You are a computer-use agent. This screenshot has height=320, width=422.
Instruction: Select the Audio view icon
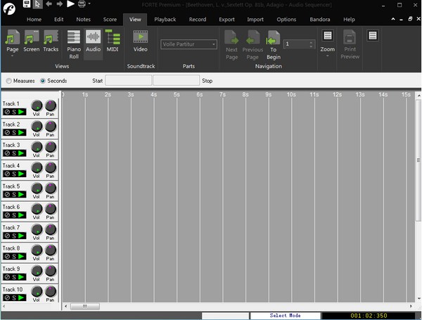(x=93, y=42)
